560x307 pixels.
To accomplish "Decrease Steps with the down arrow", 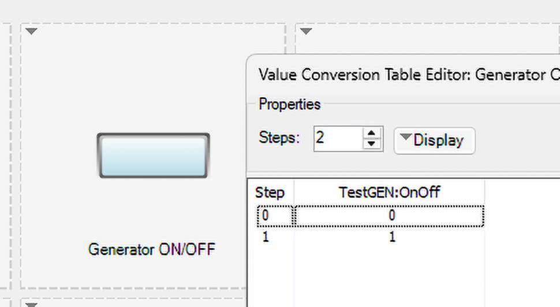I will (372, 145).
